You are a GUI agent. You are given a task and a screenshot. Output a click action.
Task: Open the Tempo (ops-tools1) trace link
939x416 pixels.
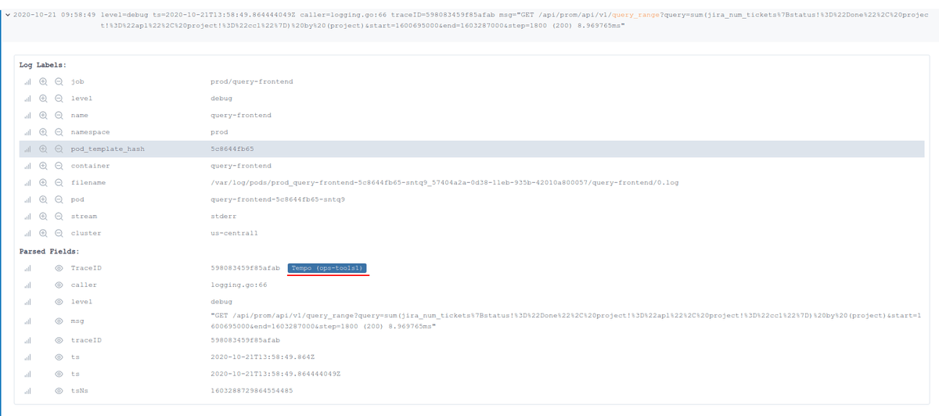(x=328, y=268)
